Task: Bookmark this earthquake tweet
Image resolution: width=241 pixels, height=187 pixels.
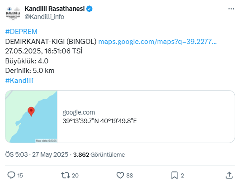Action: [175, 175]
